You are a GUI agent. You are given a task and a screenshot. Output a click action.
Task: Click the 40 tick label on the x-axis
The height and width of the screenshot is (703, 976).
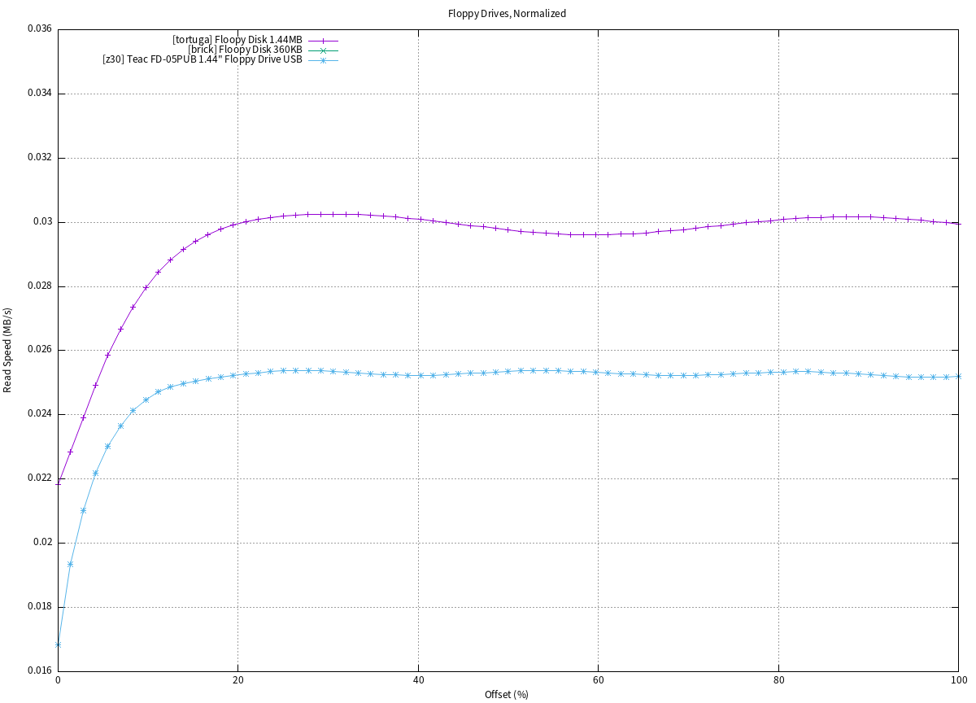tap(418, 680)
